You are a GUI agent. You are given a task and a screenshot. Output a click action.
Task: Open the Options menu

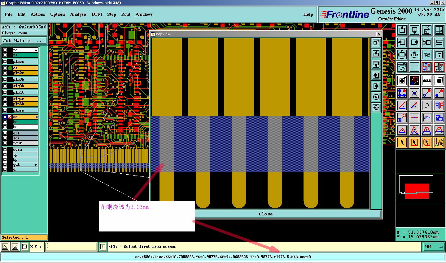click(58, 14)
